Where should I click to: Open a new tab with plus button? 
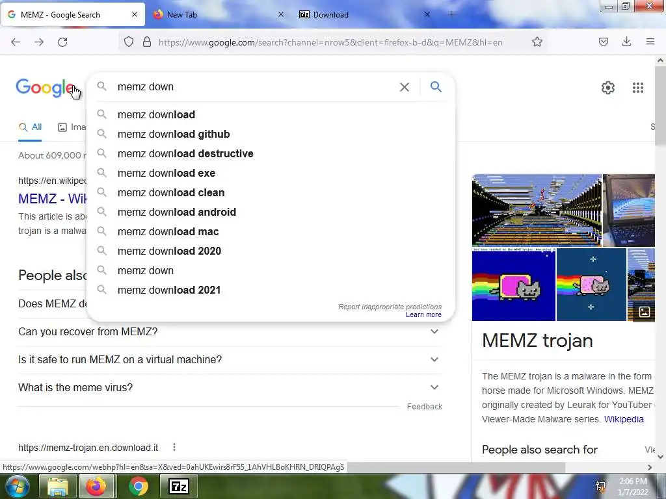[451, 14]
